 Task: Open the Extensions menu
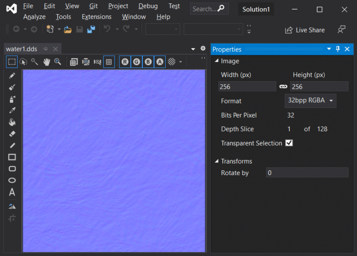[x=97, y=17]
